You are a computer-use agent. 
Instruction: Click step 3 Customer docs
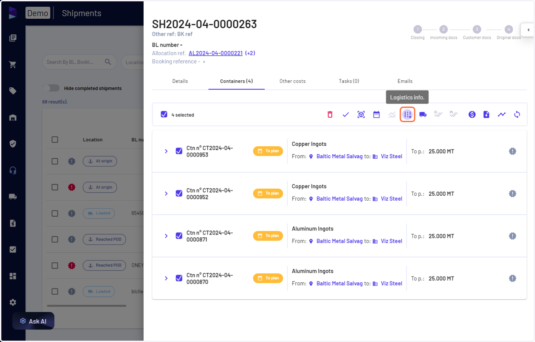pyautogui.click(x=477, y=33)
